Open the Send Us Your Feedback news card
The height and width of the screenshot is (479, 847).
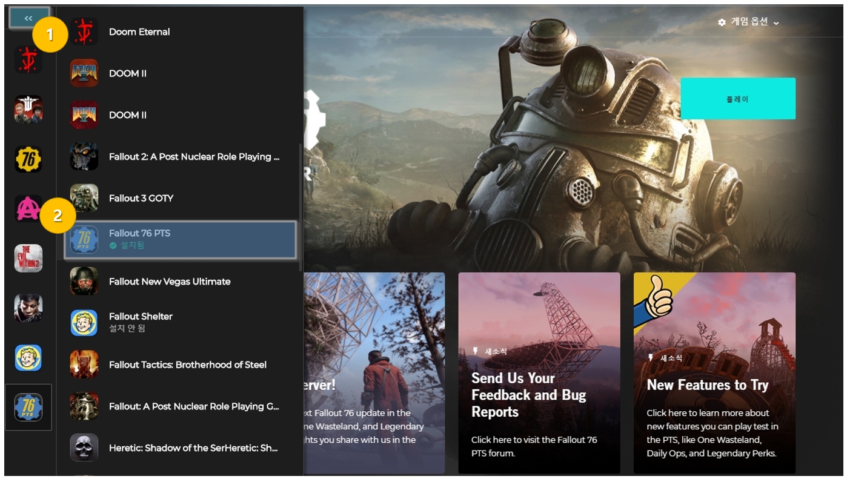(x=539, y=372)
